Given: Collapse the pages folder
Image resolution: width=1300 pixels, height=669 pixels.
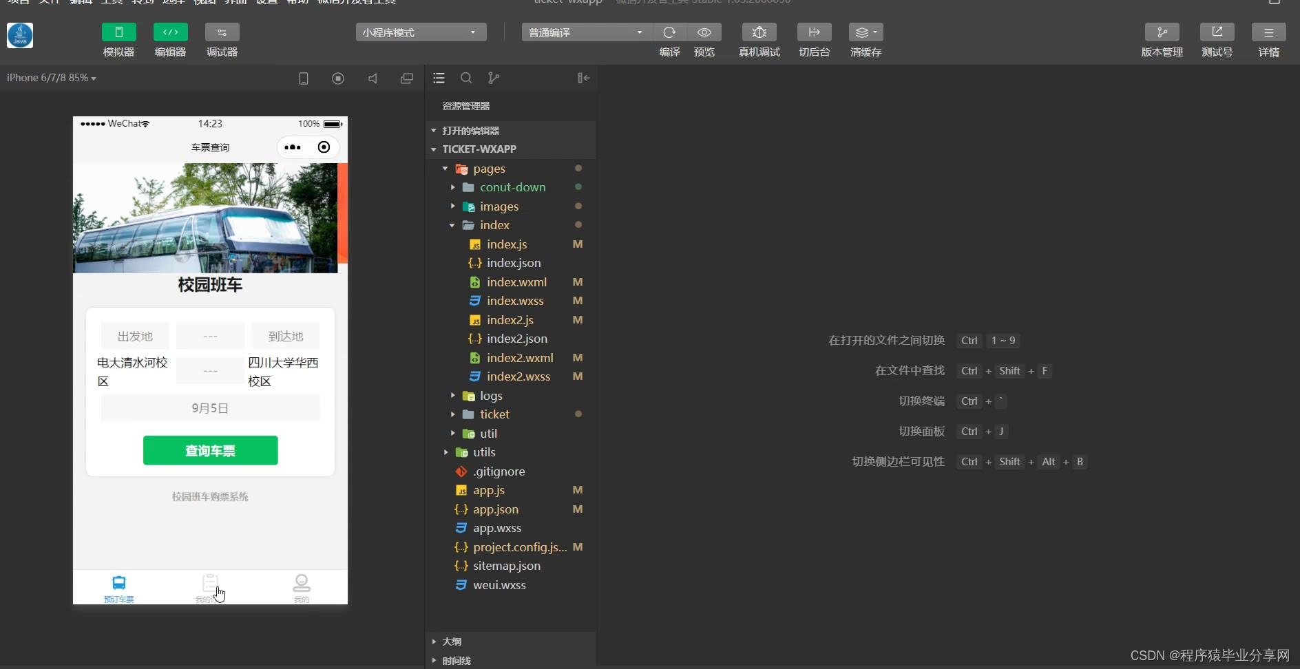Looking at the screenshot, I should pyautogui.click(x=511, y=169).
